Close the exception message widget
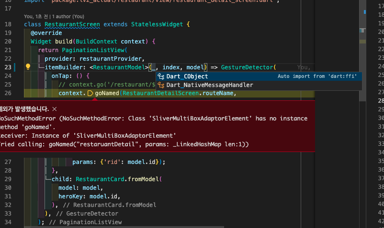The image size is (384, 228). pyautogui.click(x=54, y=109)
